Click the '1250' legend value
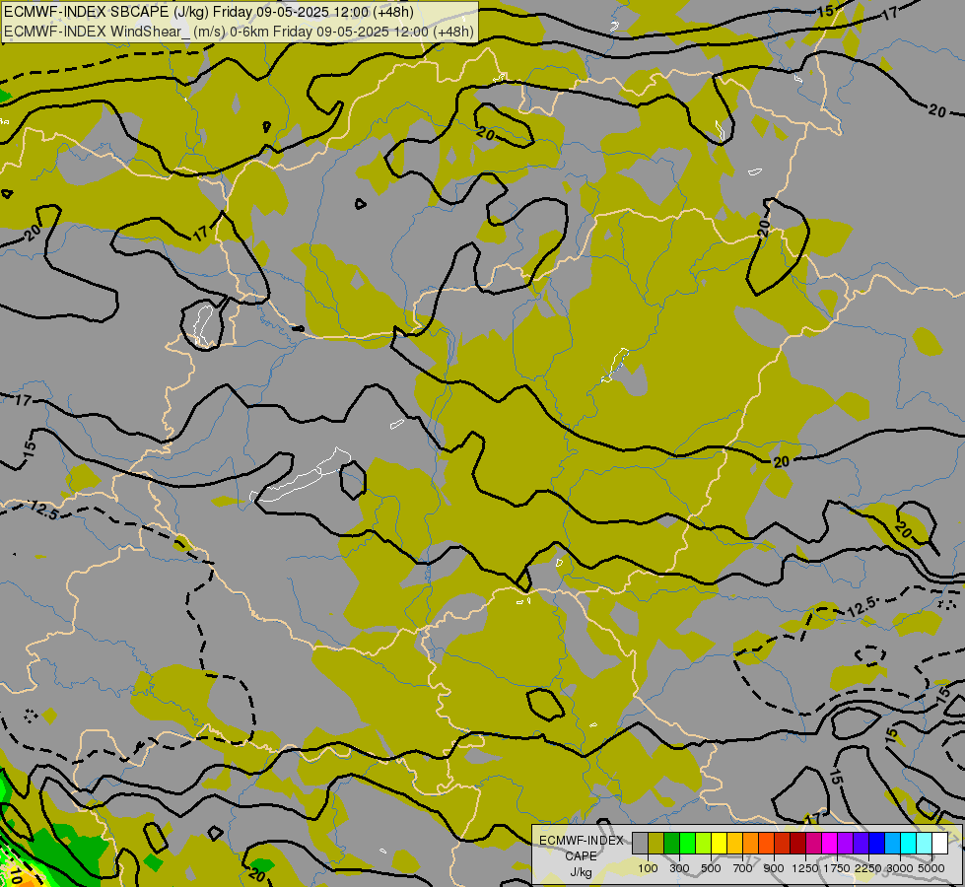This screenshot has width=965, height=887. tap(805, 868)
